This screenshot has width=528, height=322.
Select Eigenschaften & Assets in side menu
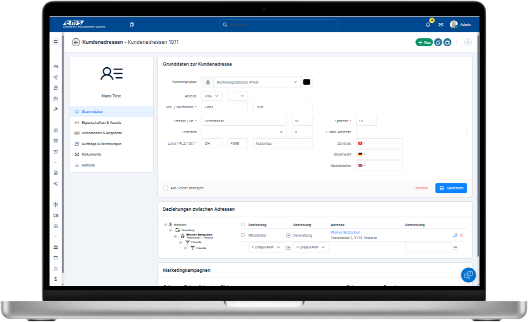coord(101,122)
